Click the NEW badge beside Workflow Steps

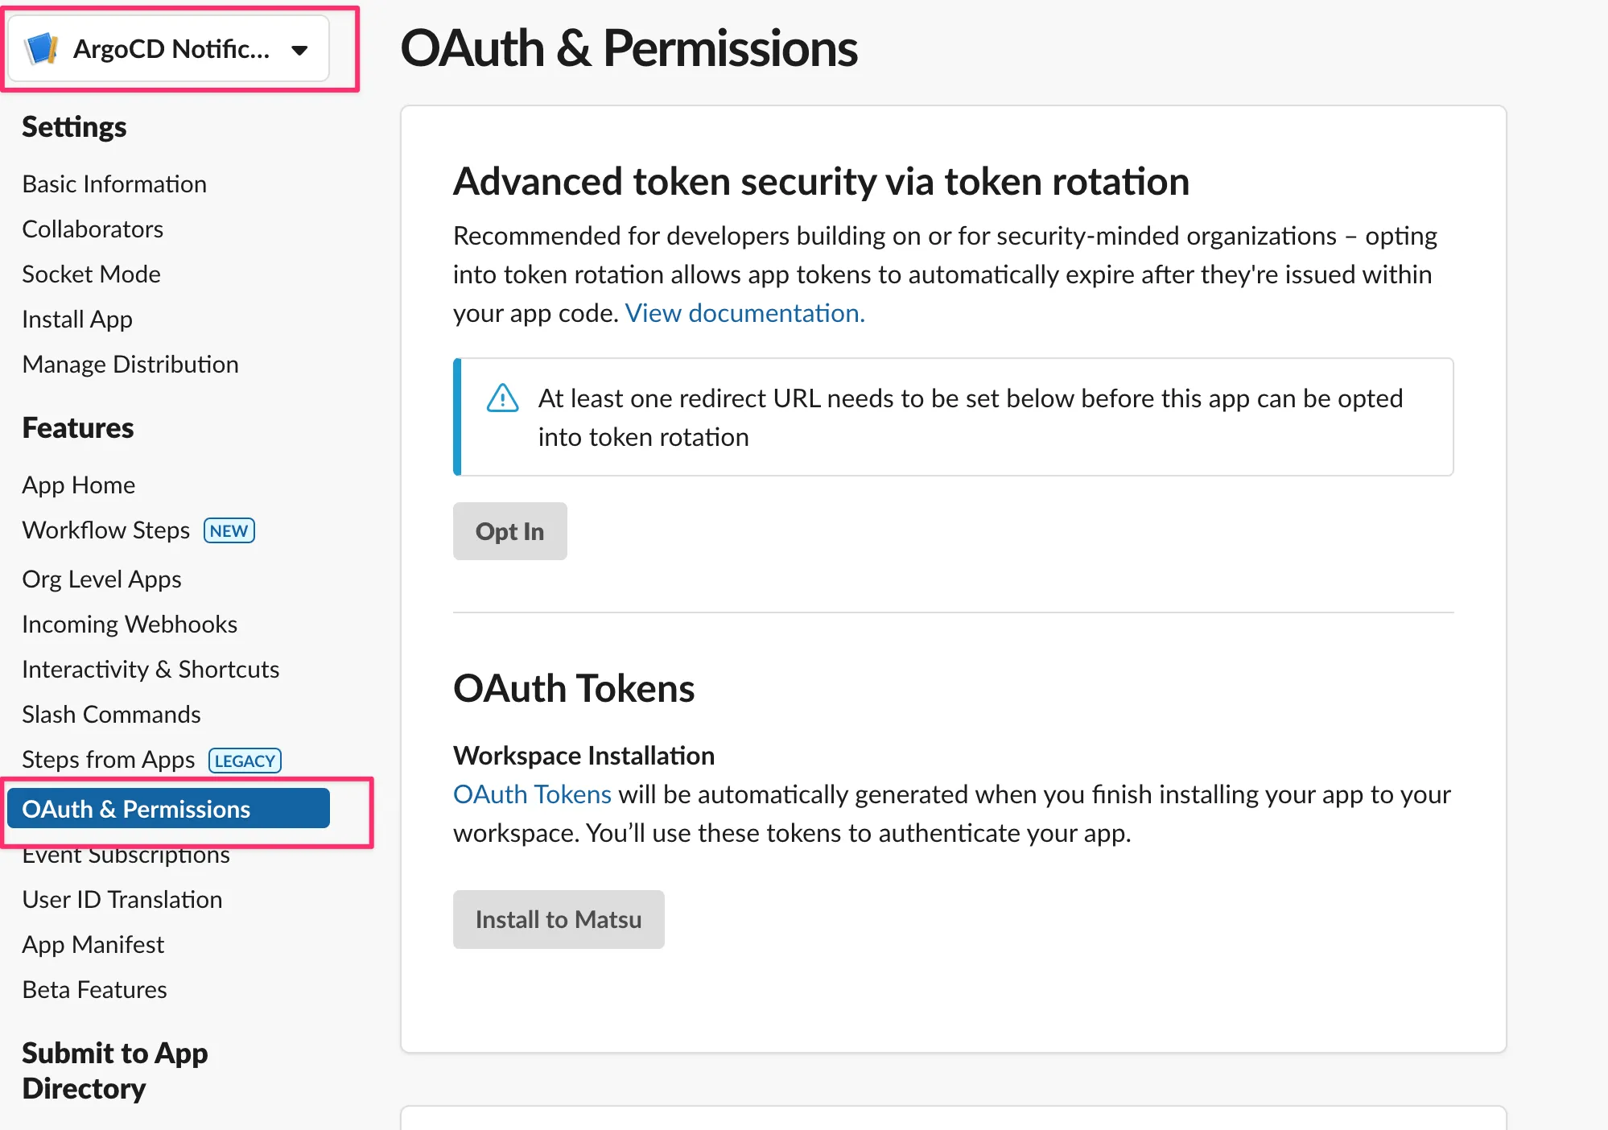coord(229,530)
